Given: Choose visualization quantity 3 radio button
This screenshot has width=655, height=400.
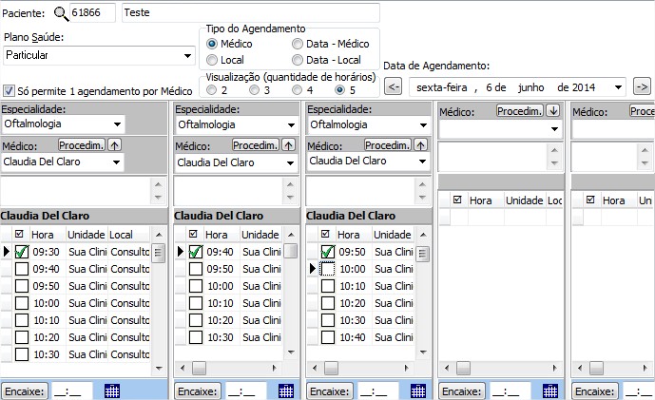Looking at the screenshot, I should tap(255, 90).
